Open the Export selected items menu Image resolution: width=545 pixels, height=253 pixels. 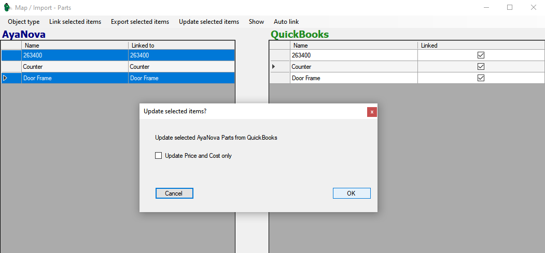(140, 22)
